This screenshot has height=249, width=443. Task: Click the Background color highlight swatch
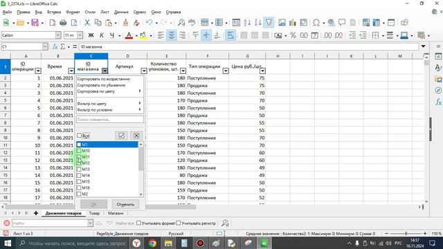pos(143,35)
